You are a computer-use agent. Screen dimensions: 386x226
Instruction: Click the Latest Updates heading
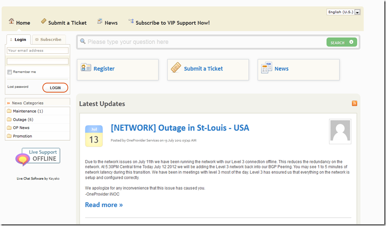pos(102,104)
